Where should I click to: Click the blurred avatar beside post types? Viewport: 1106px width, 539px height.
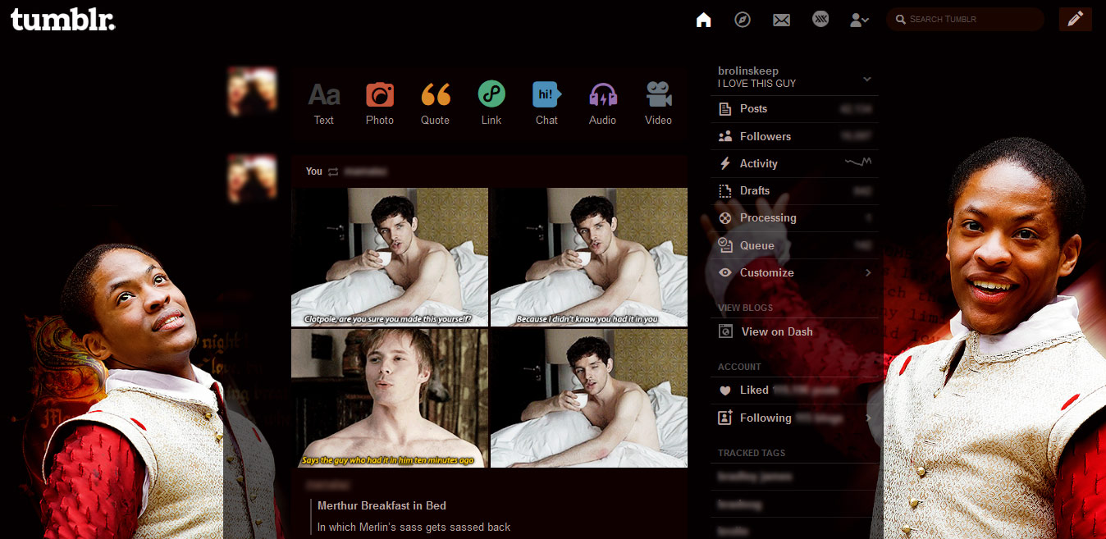[x=252, y=91]
